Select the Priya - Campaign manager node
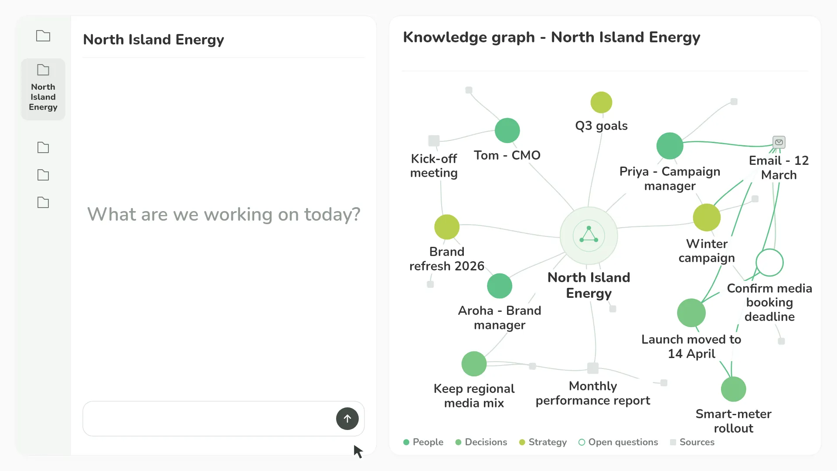 point(670,146)
